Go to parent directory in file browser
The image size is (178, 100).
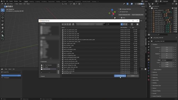tap(68, 24)
